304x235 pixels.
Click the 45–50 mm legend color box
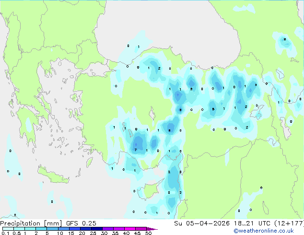[141, 229]
